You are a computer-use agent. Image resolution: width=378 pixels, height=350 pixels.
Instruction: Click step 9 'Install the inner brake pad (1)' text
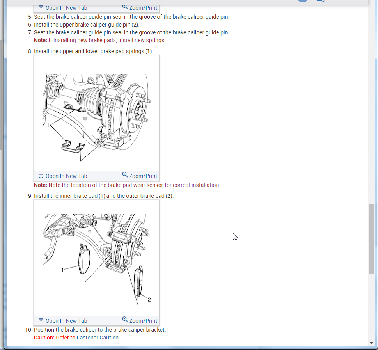pyautogui.click(x=70, y=196)
